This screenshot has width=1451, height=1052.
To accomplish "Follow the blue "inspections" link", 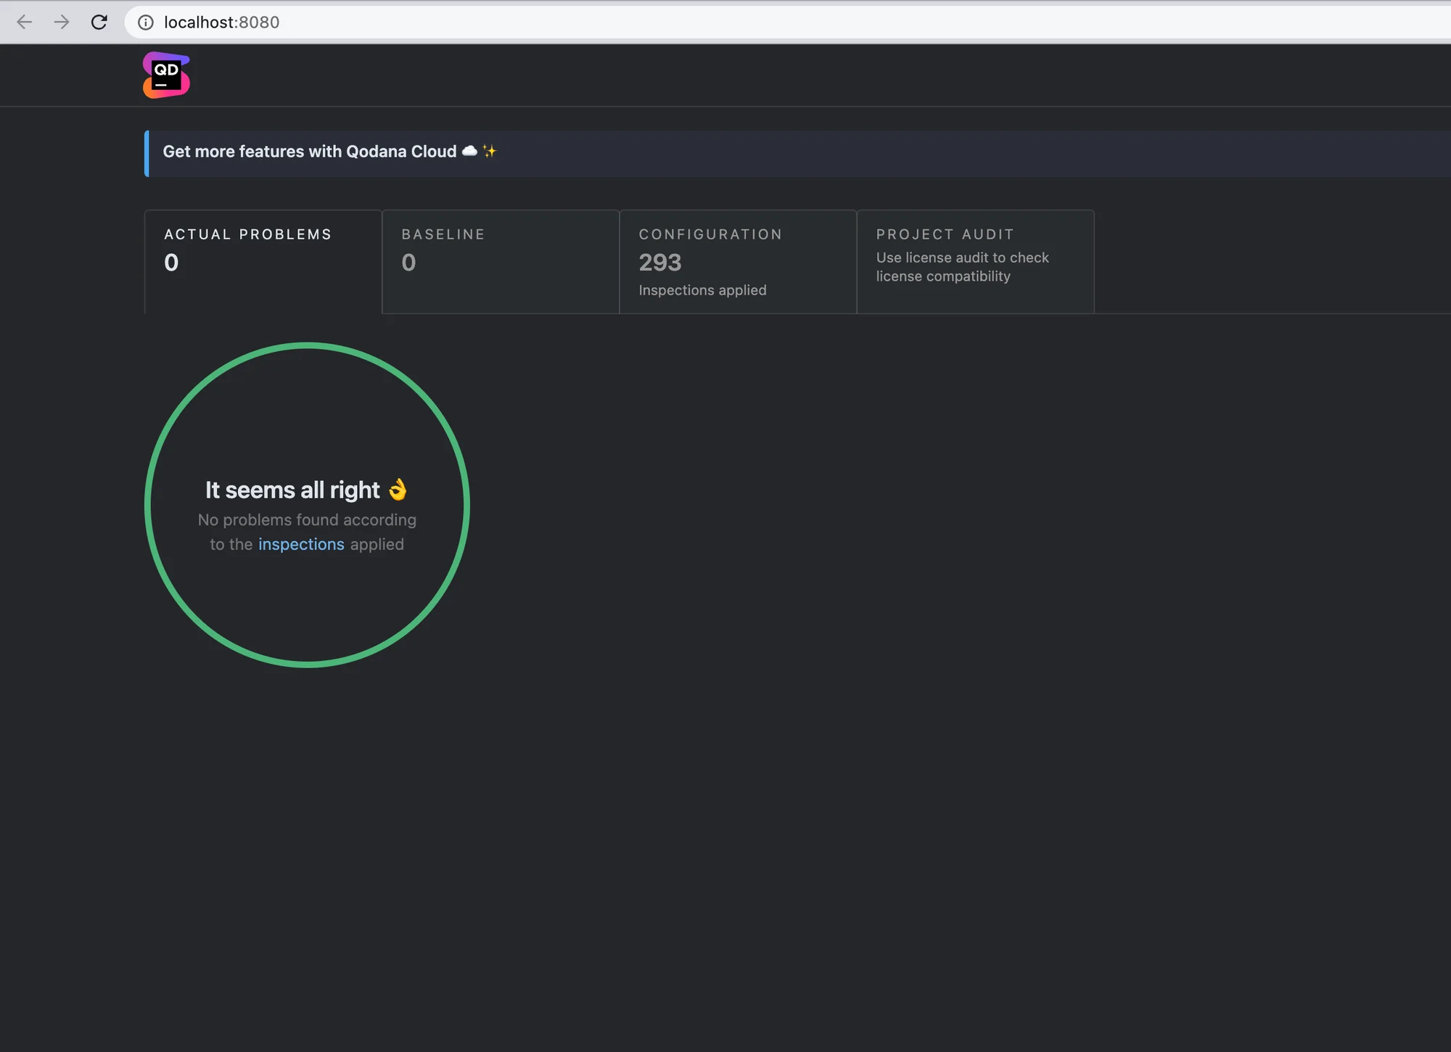I will 301,544.
